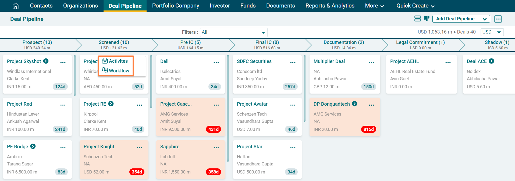Screen dimensions: 515x181
Task: Click arrow icon beside Deal ACE
Action: [x=491, y=61]
